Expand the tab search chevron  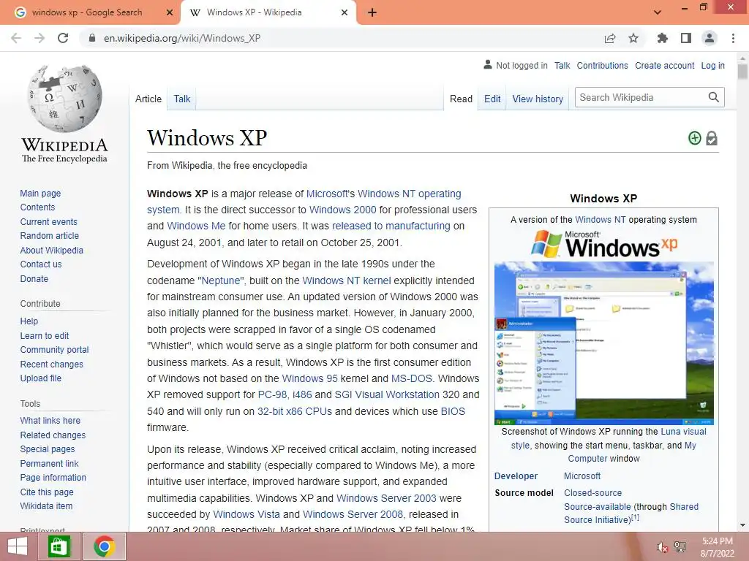coord(658,12)
